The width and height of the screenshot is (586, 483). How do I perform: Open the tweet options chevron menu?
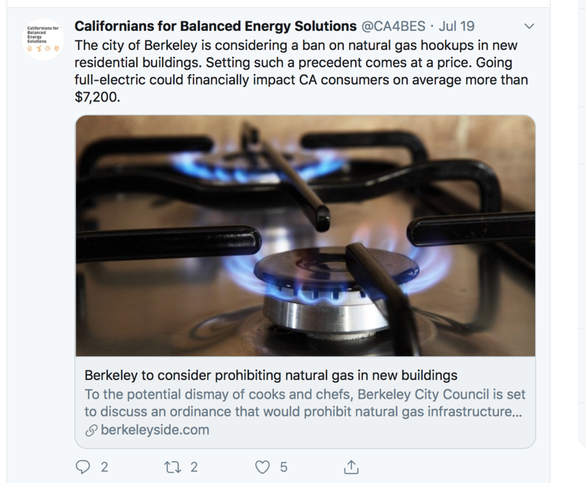pyautogui.click(x=529, y=26)
